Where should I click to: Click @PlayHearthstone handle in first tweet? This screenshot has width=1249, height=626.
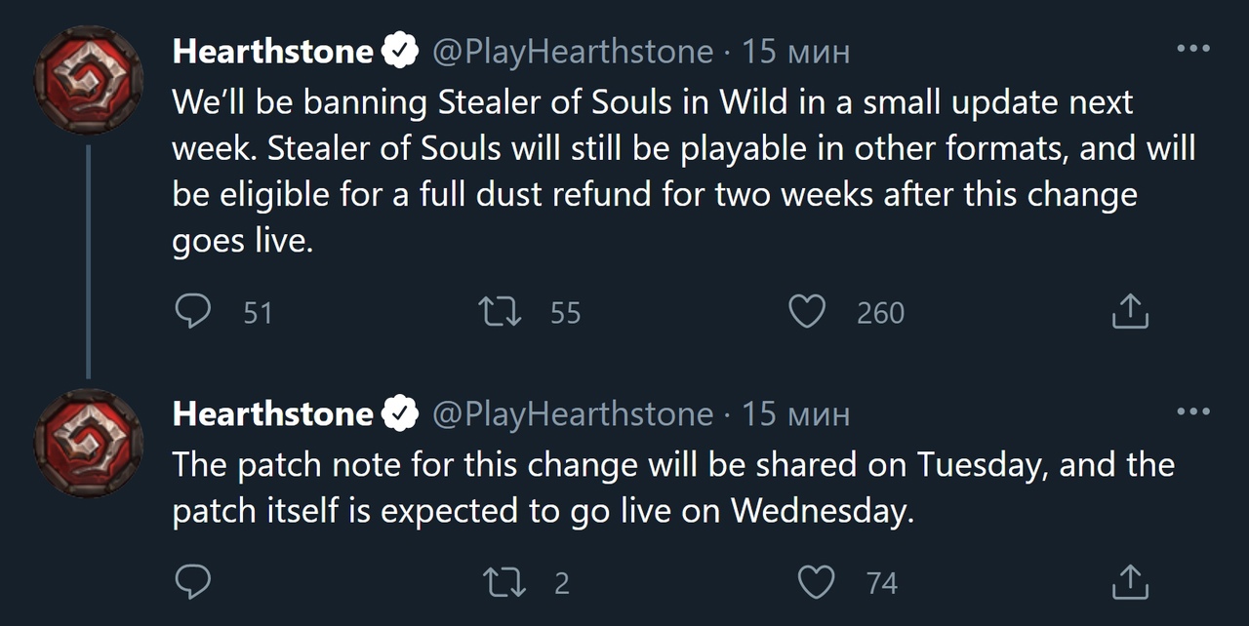[x=572, y=52]
